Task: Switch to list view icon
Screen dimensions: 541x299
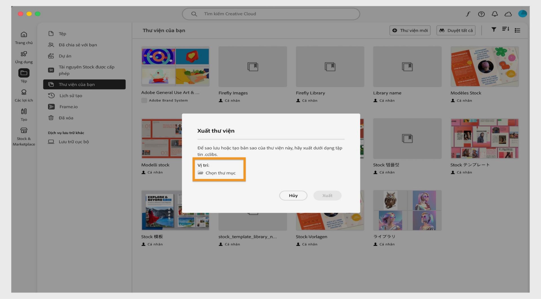Action: [x=517, y=30]
